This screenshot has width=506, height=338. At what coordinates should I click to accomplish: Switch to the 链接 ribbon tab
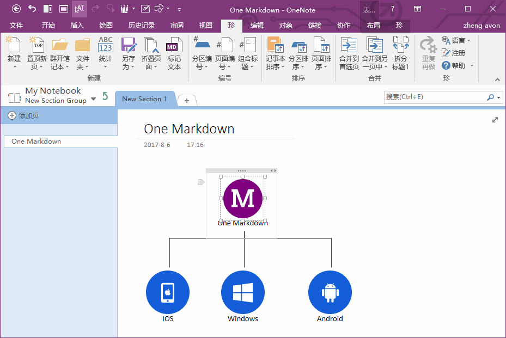pyautogui.click(x=315, y=26)
